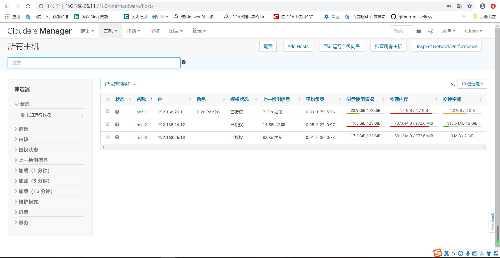Click the Sogou soft keyboard icon
Image resolution: width=500 pixels, height=258 pixels.
click(x=475, y=254)
